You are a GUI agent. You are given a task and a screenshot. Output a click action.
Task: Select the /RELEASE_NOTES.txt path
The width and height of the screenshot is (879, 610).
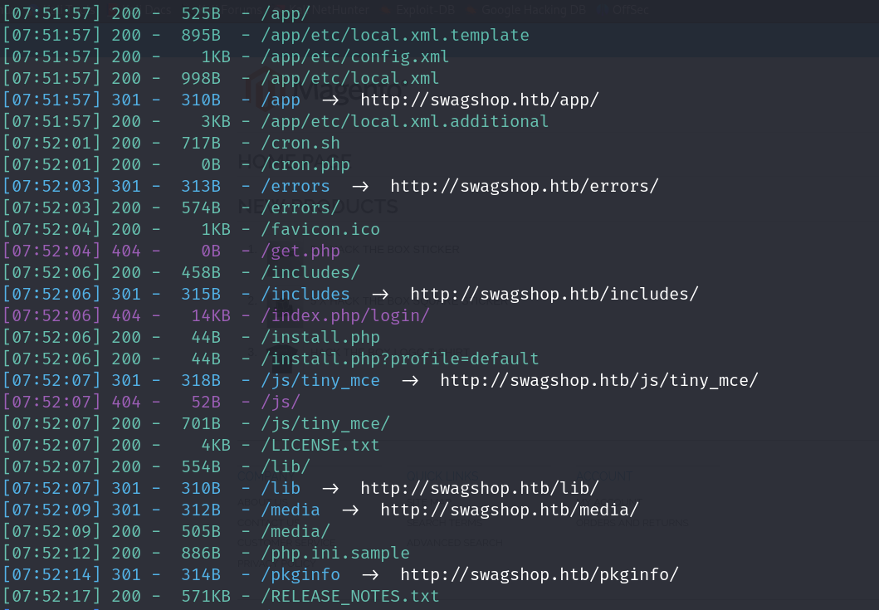pos(349,596)
